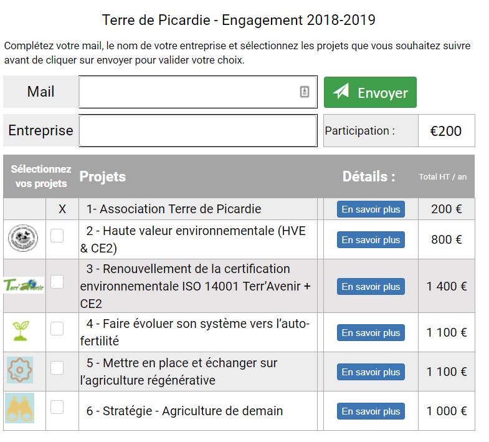Click En savoir plus for Stratégie project
Screen dimensions: 489x442
(371, 411)
